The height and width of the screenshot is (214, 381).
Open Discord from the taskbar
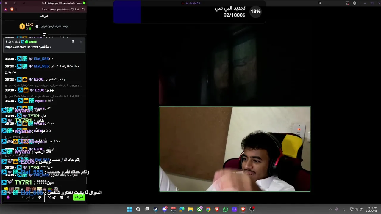click(165, 209)
